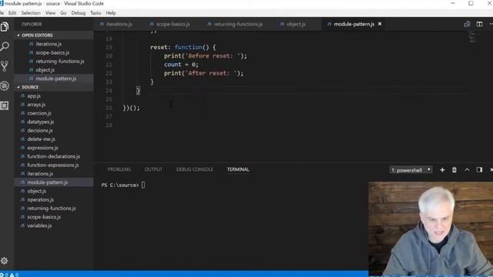Open decisions.js in the source folder

(54, 130)
